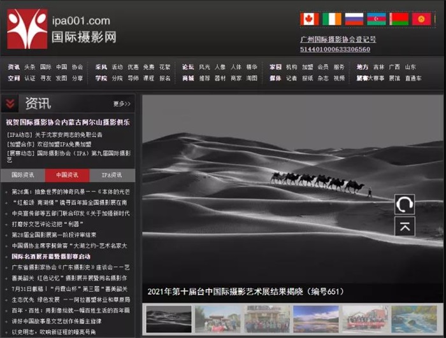
Task: Open the 资讯 navigation menu item
Action: point(13,67)
